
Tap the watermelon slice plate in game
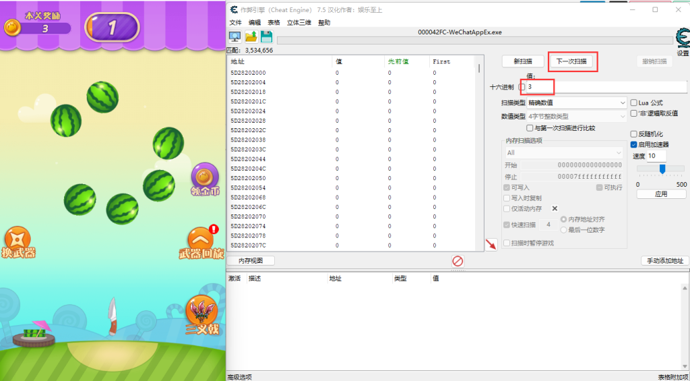coord(34,334)
